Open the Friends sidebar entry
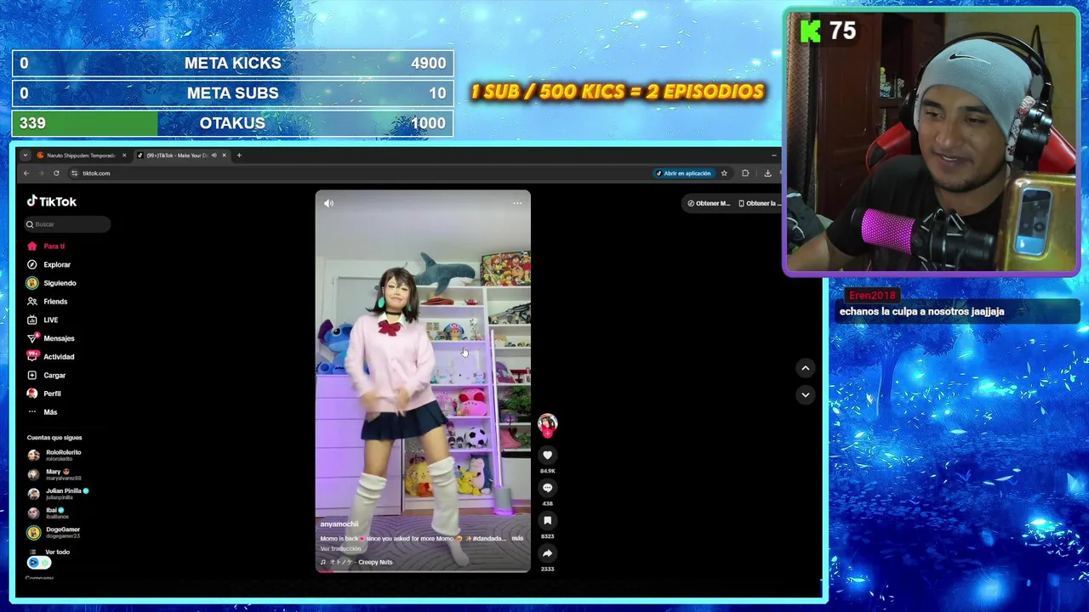The width and height of the screenshot is (1089, 612). (x=48, y=302)
